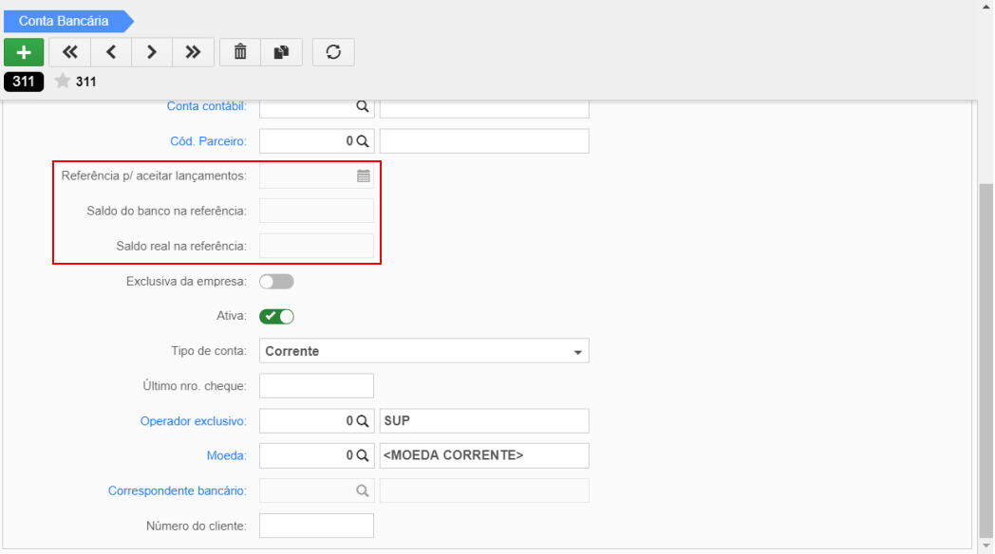Image resolution: width=995 pixels, height=554 pixels.
Task: Disable the Ativa switch
Action: point(276,316)
